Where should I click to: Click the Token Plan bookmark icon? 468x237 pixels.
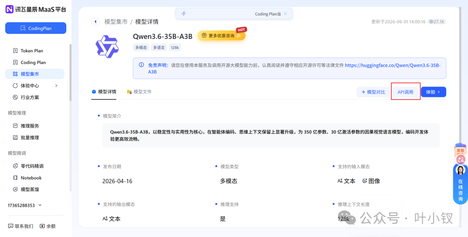click(15, 51)
